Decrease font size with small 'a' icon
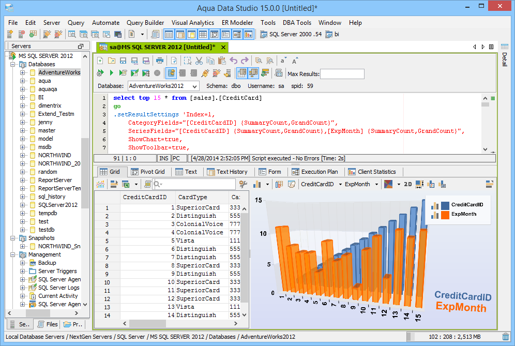 pos(283,61)
